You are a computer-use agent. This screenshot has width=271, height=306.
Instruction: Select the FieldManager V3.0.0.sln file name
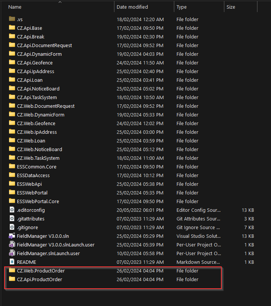43,236
